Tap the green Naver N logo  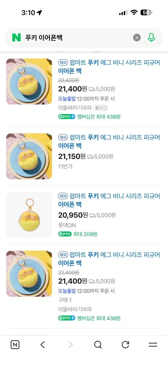point(16,38)
